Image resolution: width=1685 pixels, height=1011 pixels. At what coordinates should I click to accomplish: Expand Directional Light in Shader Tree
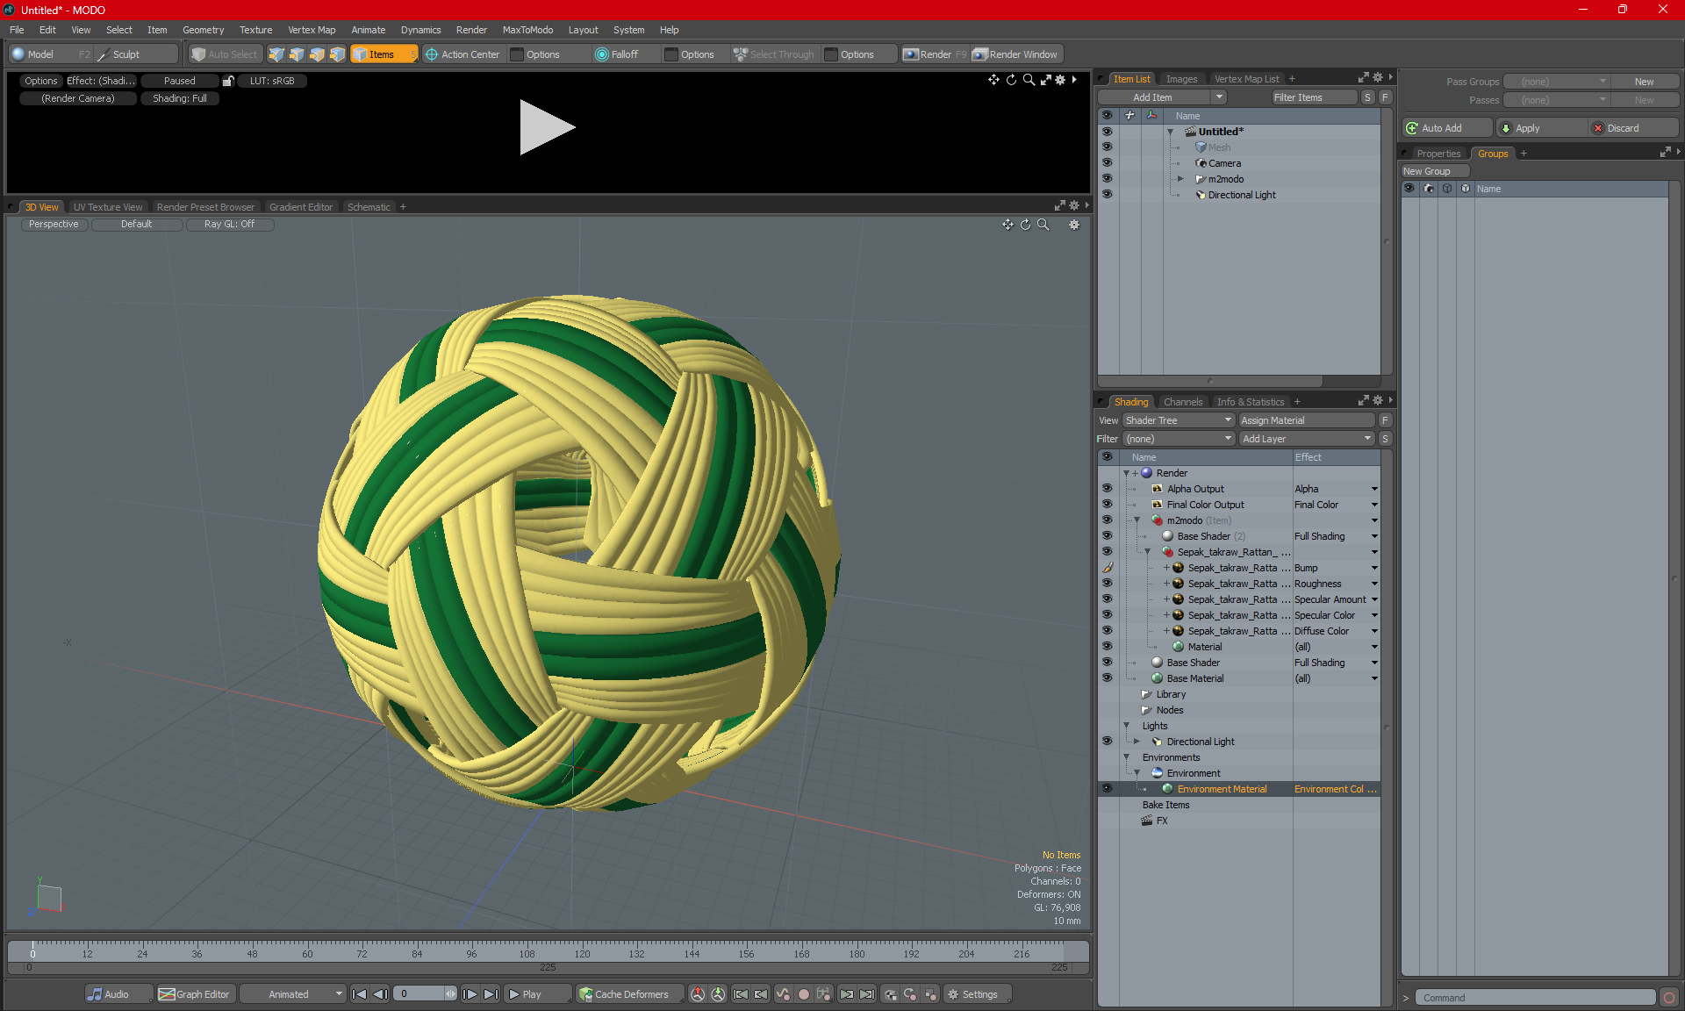click(x=1136, y=742)
